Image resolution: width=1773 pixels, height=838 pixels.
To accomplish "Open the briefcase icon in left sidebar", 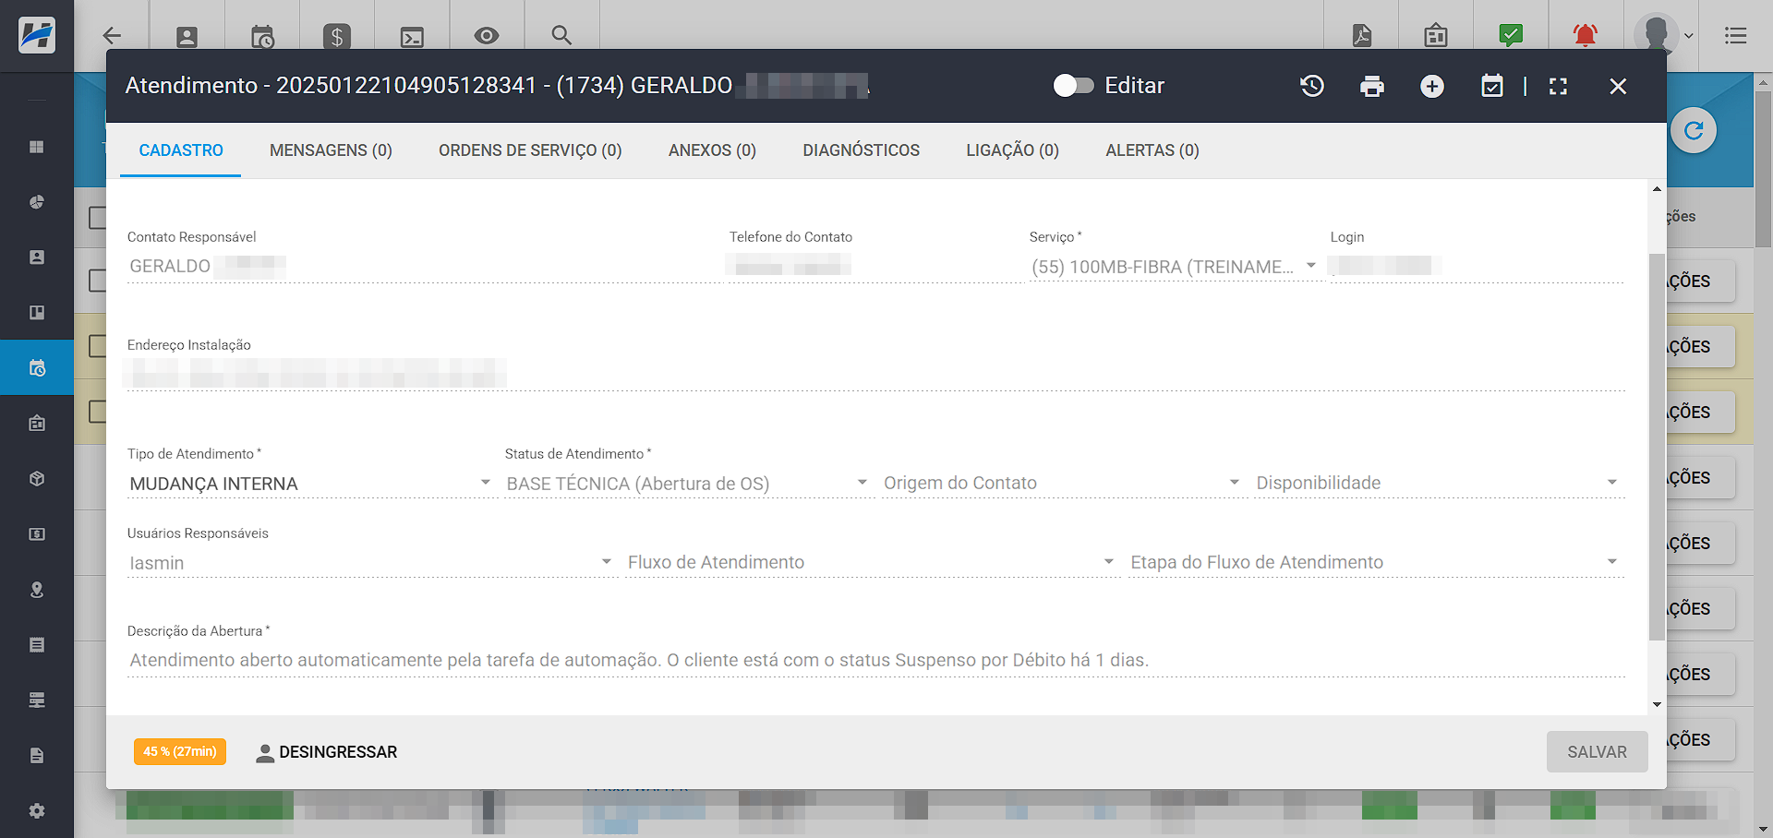I will pos(37,424).
